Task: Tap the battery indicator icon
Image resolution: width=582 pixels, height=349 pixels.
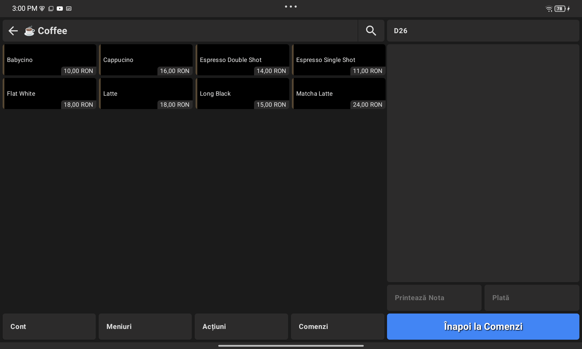Action: (x=560, y=9)
